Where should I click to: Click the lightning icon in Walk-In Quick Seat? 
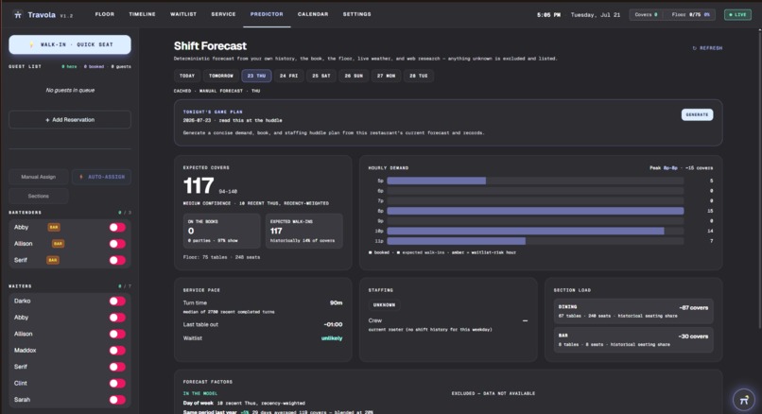32,44
